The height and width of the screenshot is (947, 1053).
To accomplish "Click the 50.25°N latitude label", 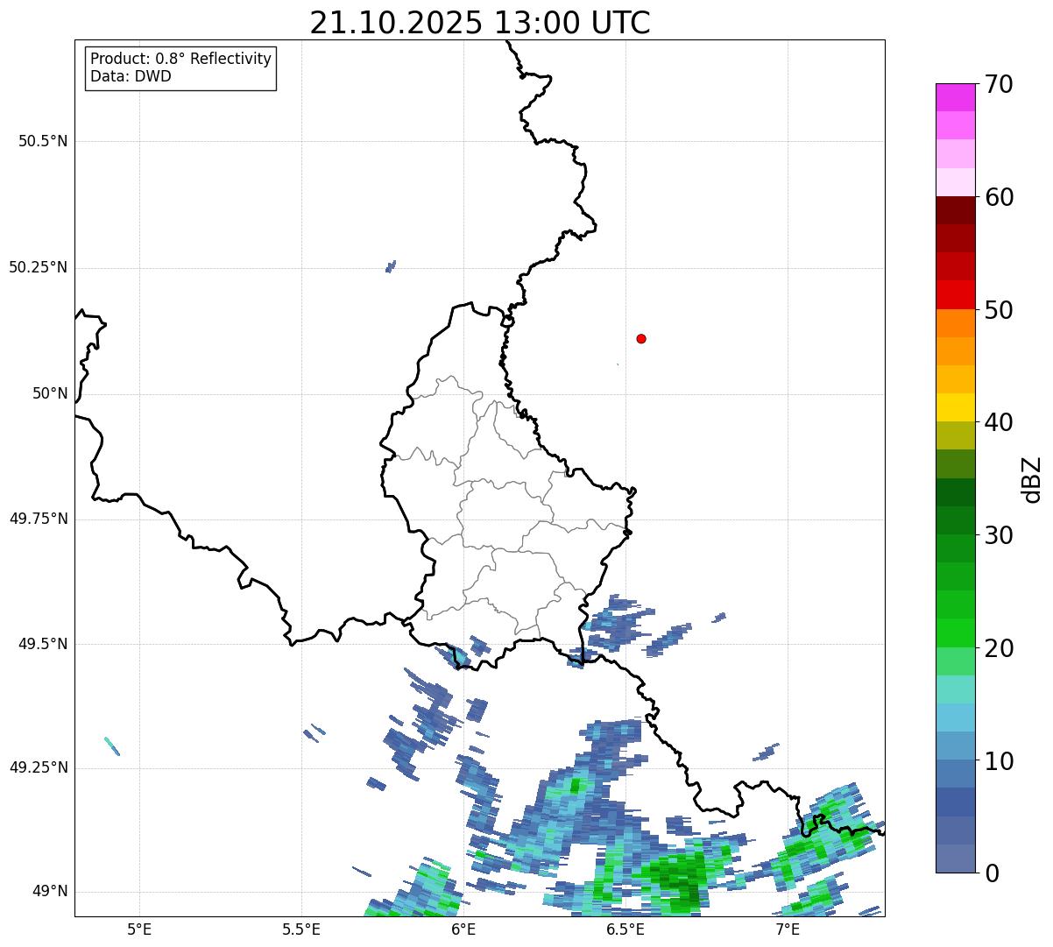I will tap(38, 267).
